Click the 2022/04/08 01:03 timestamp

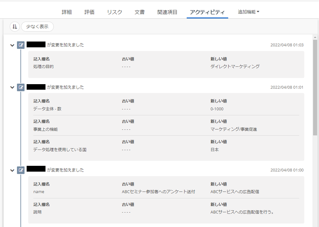pos(287,45)
